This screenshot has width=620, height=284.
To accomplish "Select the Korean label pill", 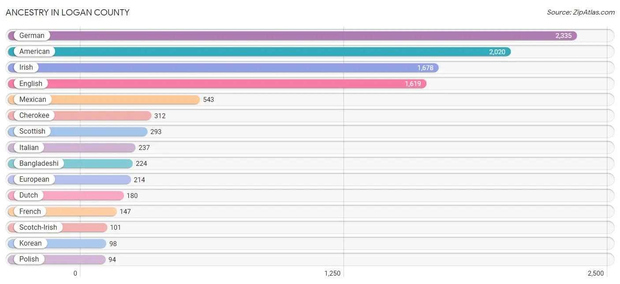I will (30, 243).
